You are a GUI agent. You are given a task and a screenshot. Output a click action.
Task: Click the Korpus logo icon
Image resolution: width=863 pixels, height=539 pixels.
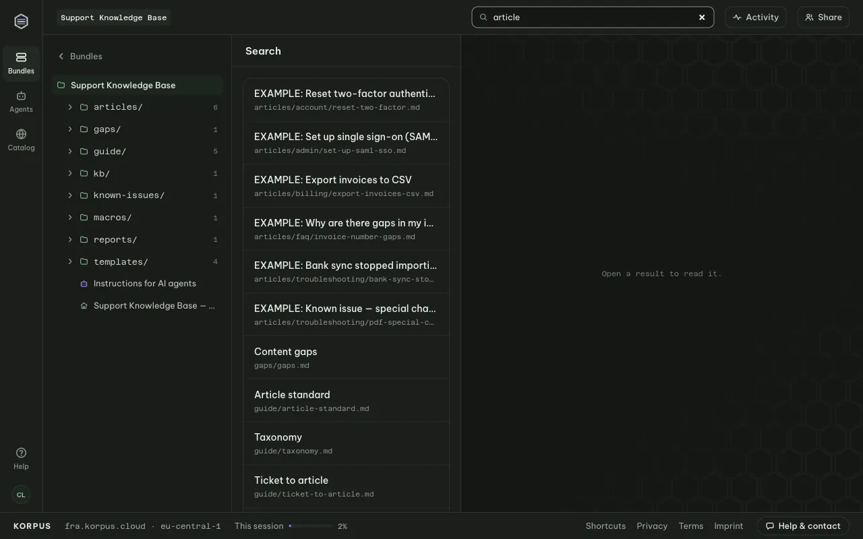pyautogui.click(x=21, y=22)
